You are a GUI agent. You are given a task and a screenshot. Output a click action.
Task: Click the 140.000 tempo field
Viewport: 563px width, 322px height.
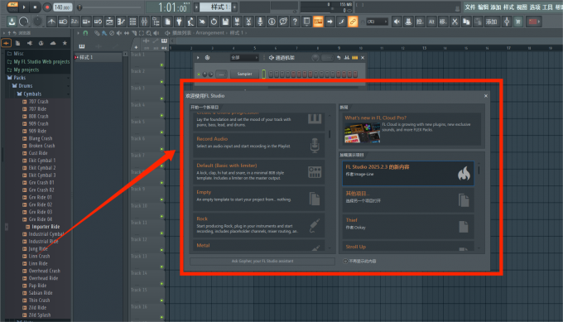pos(62,7)
